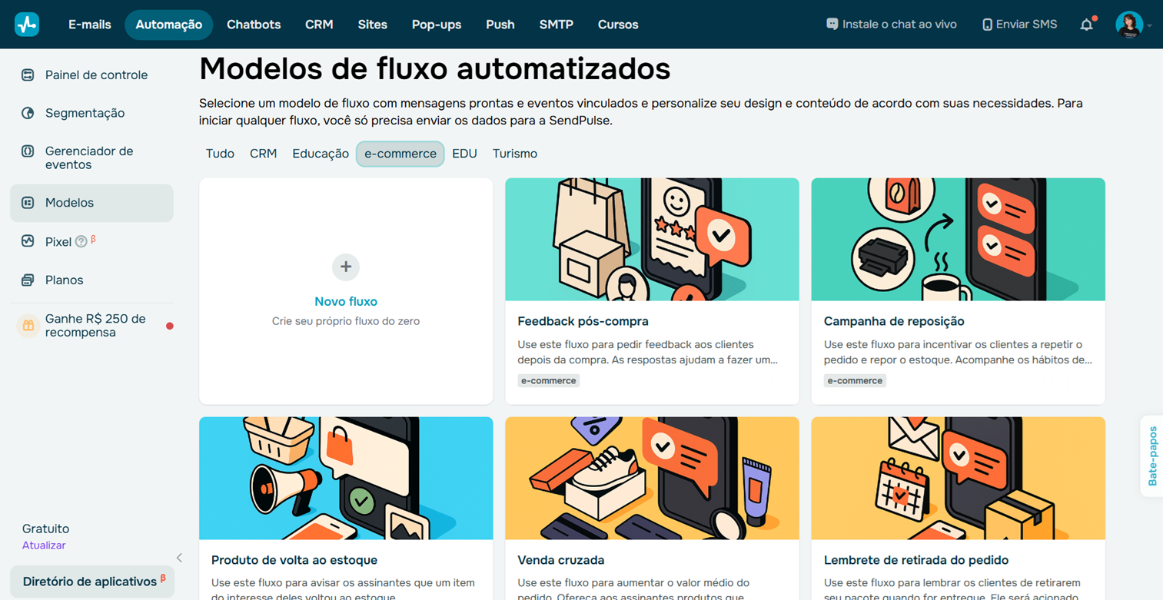The height and width of the screenshot is (600, 1163).
Task: Open the notifications bell icon
Action: click(x=1086, y=25)
